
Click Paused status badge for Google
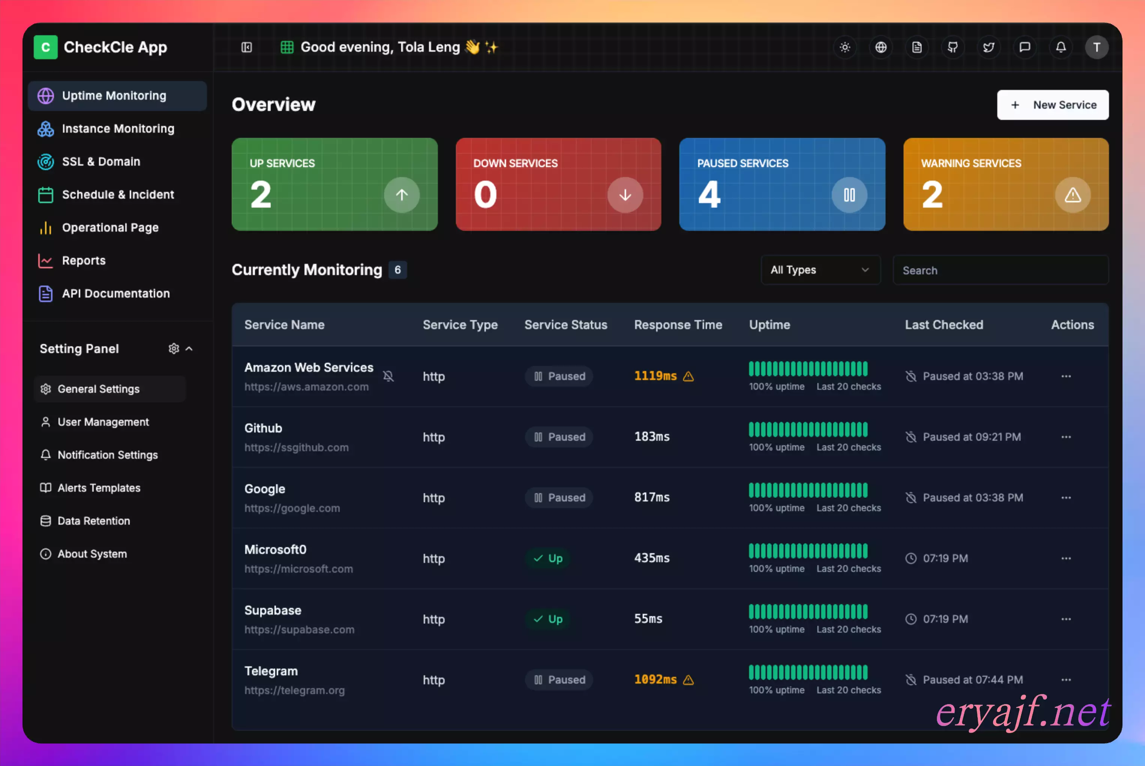pos(559,497)
